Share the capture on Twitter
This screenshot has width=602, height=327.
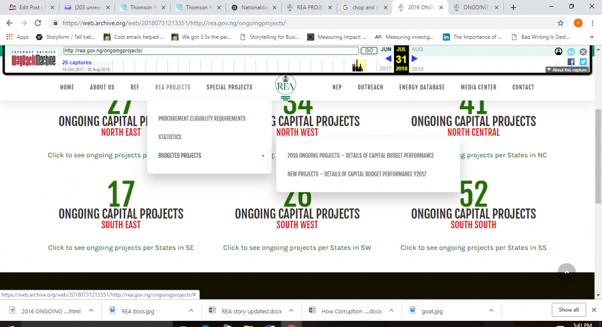coord(583,61)
